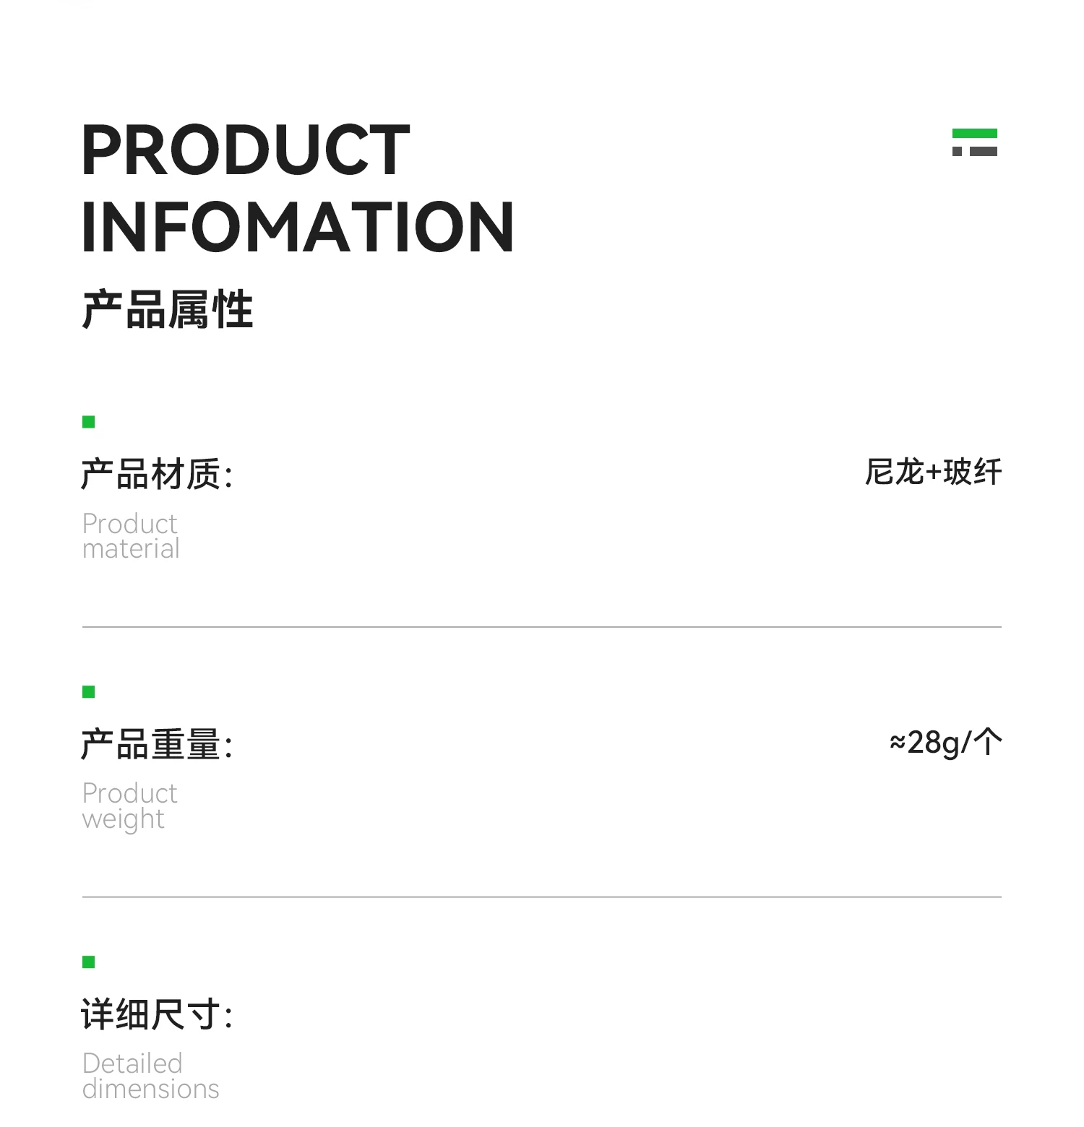Click the gray "Product weight" caption
The height and width of the screenshot is (1127, 1084).
[x=129, y=806]
